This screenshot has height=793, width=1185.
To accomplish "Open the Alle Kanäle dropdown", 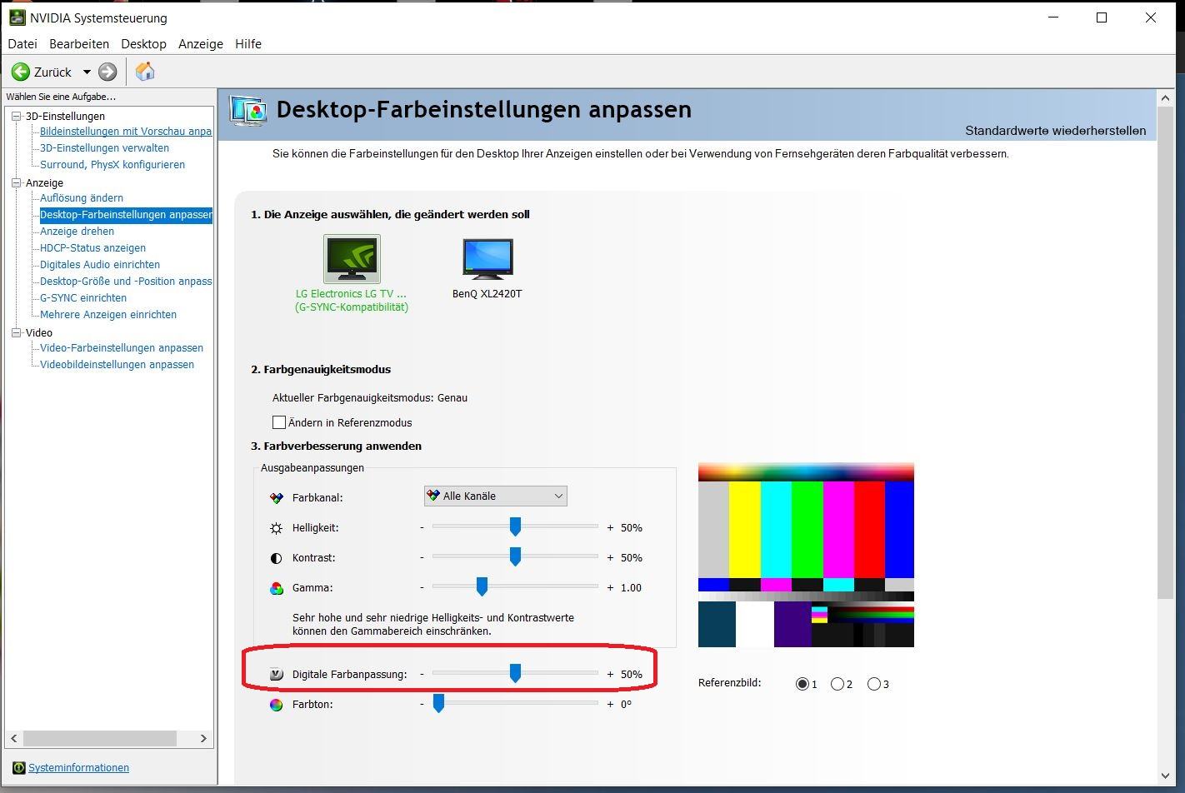I will point(496,496).
